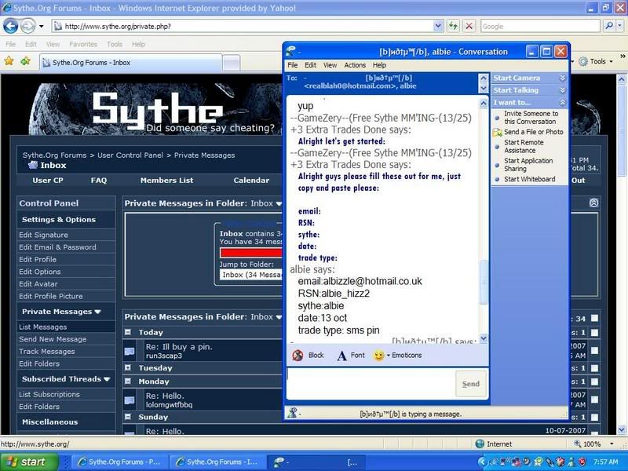Viewport: 628px width, 471px height.
Task: Open the View menu in the conversation window
Action: coord(330,65)
